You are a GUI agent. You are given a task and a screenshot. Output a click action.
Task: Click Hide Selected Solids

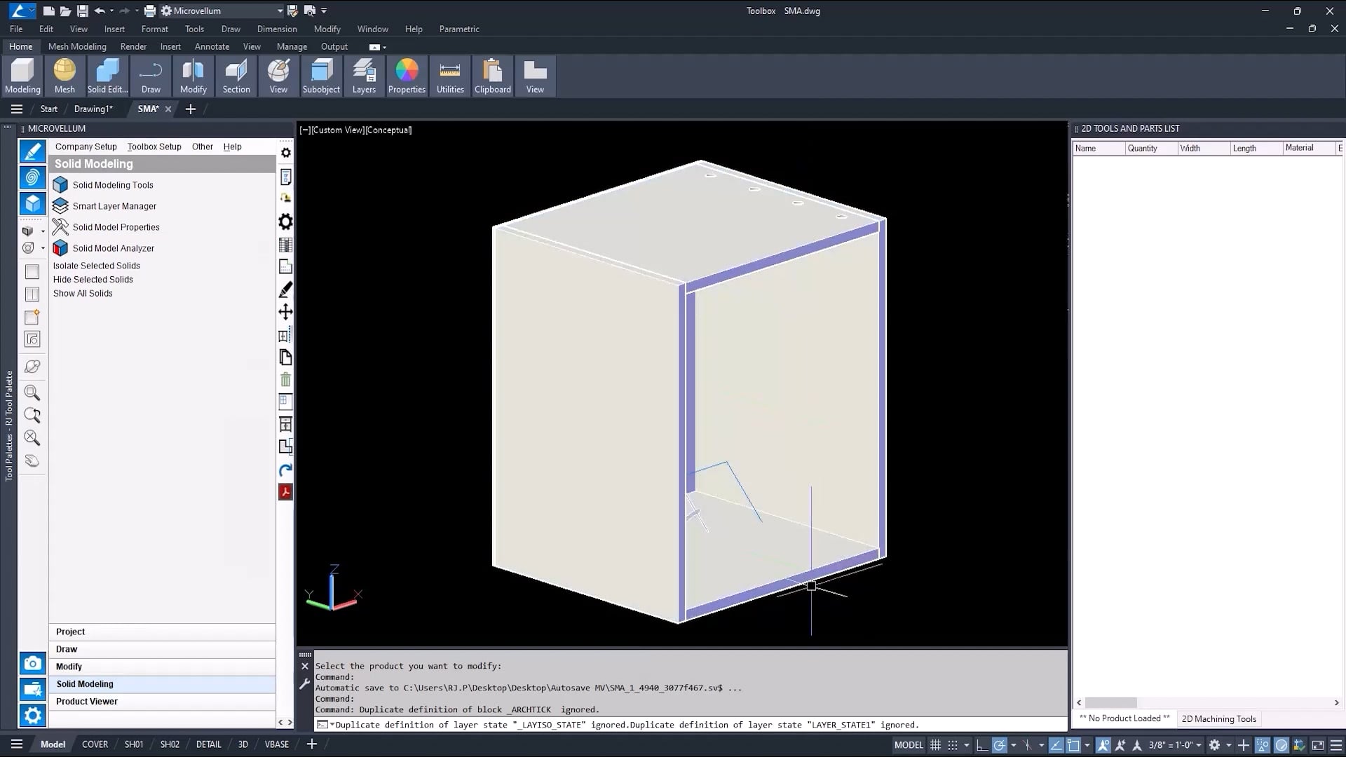[93, 279]
